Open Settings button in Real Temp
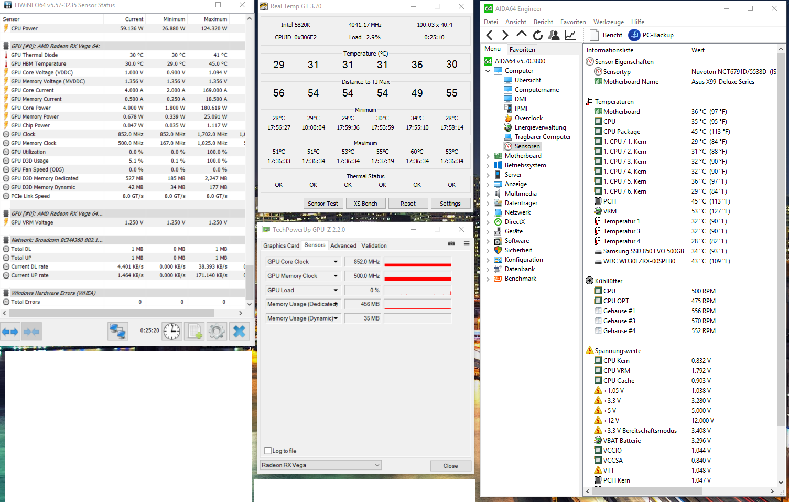789x502 pixels. [450, 204]
